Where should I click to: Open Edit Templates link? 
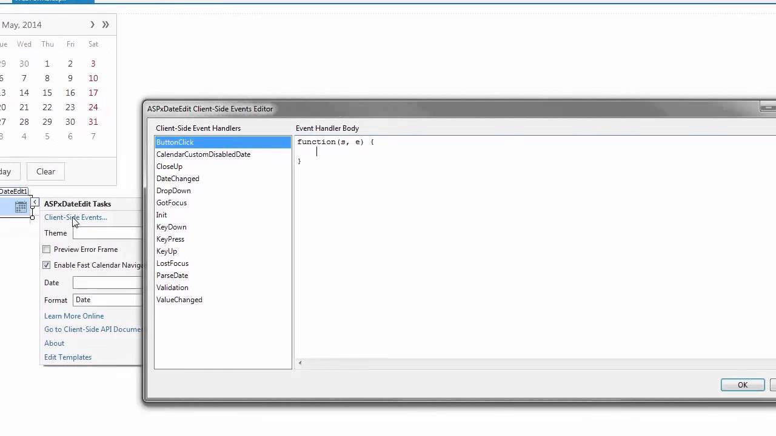pos(68,357)
